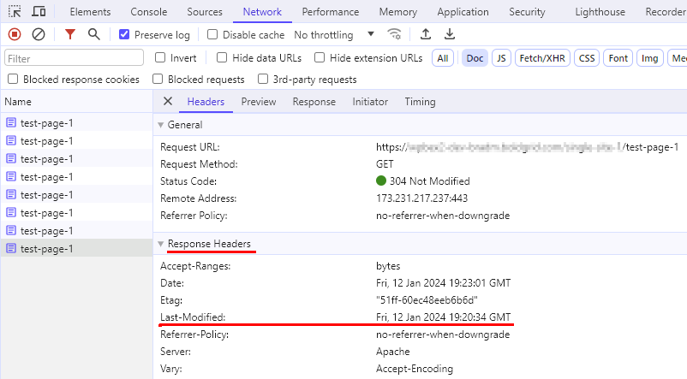This screenshot has height=379, width=687.
Task: Switch to the Console tab
Action: pos(149,12)
